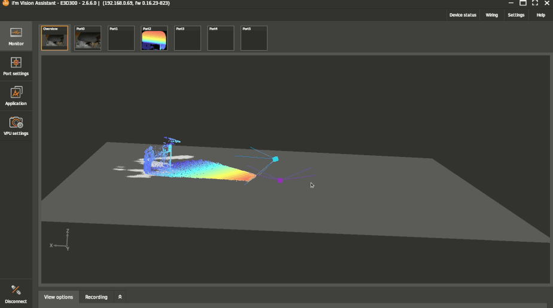The height and width of the screenshot is (308, 553).
Task: Open the Monitor view
Action: (16, 36)
